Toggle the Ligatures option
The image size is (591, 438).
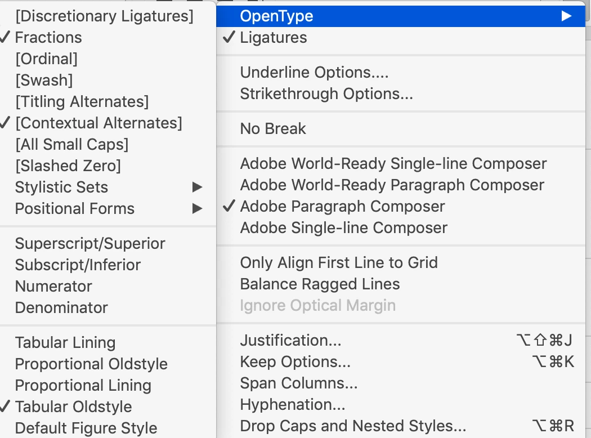[x=400, y=38]
